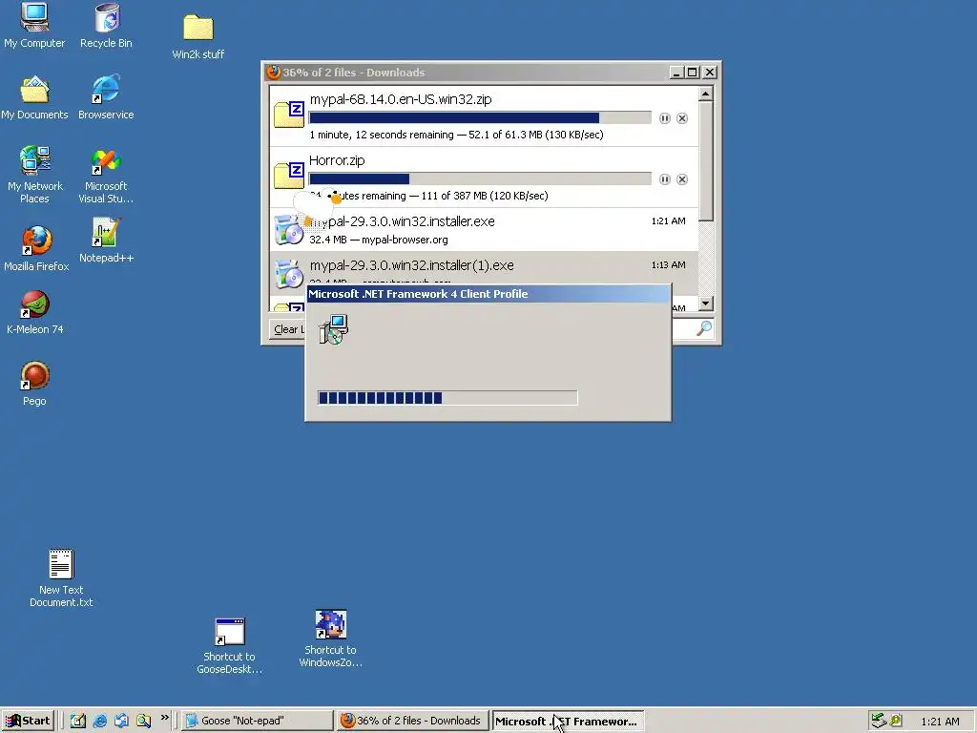
Task: Click the 1:21 AM system clock
Action: coord(940,722)
